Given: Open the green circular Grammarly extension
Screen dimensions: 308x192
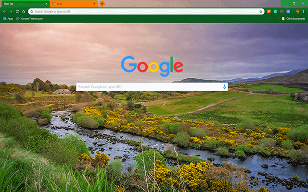Looking at the screenshot, I should pos(275,12).
